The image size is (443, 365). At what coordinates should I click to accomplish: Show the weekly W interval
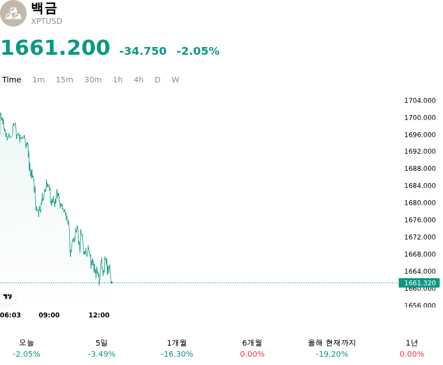pos(175,80)
